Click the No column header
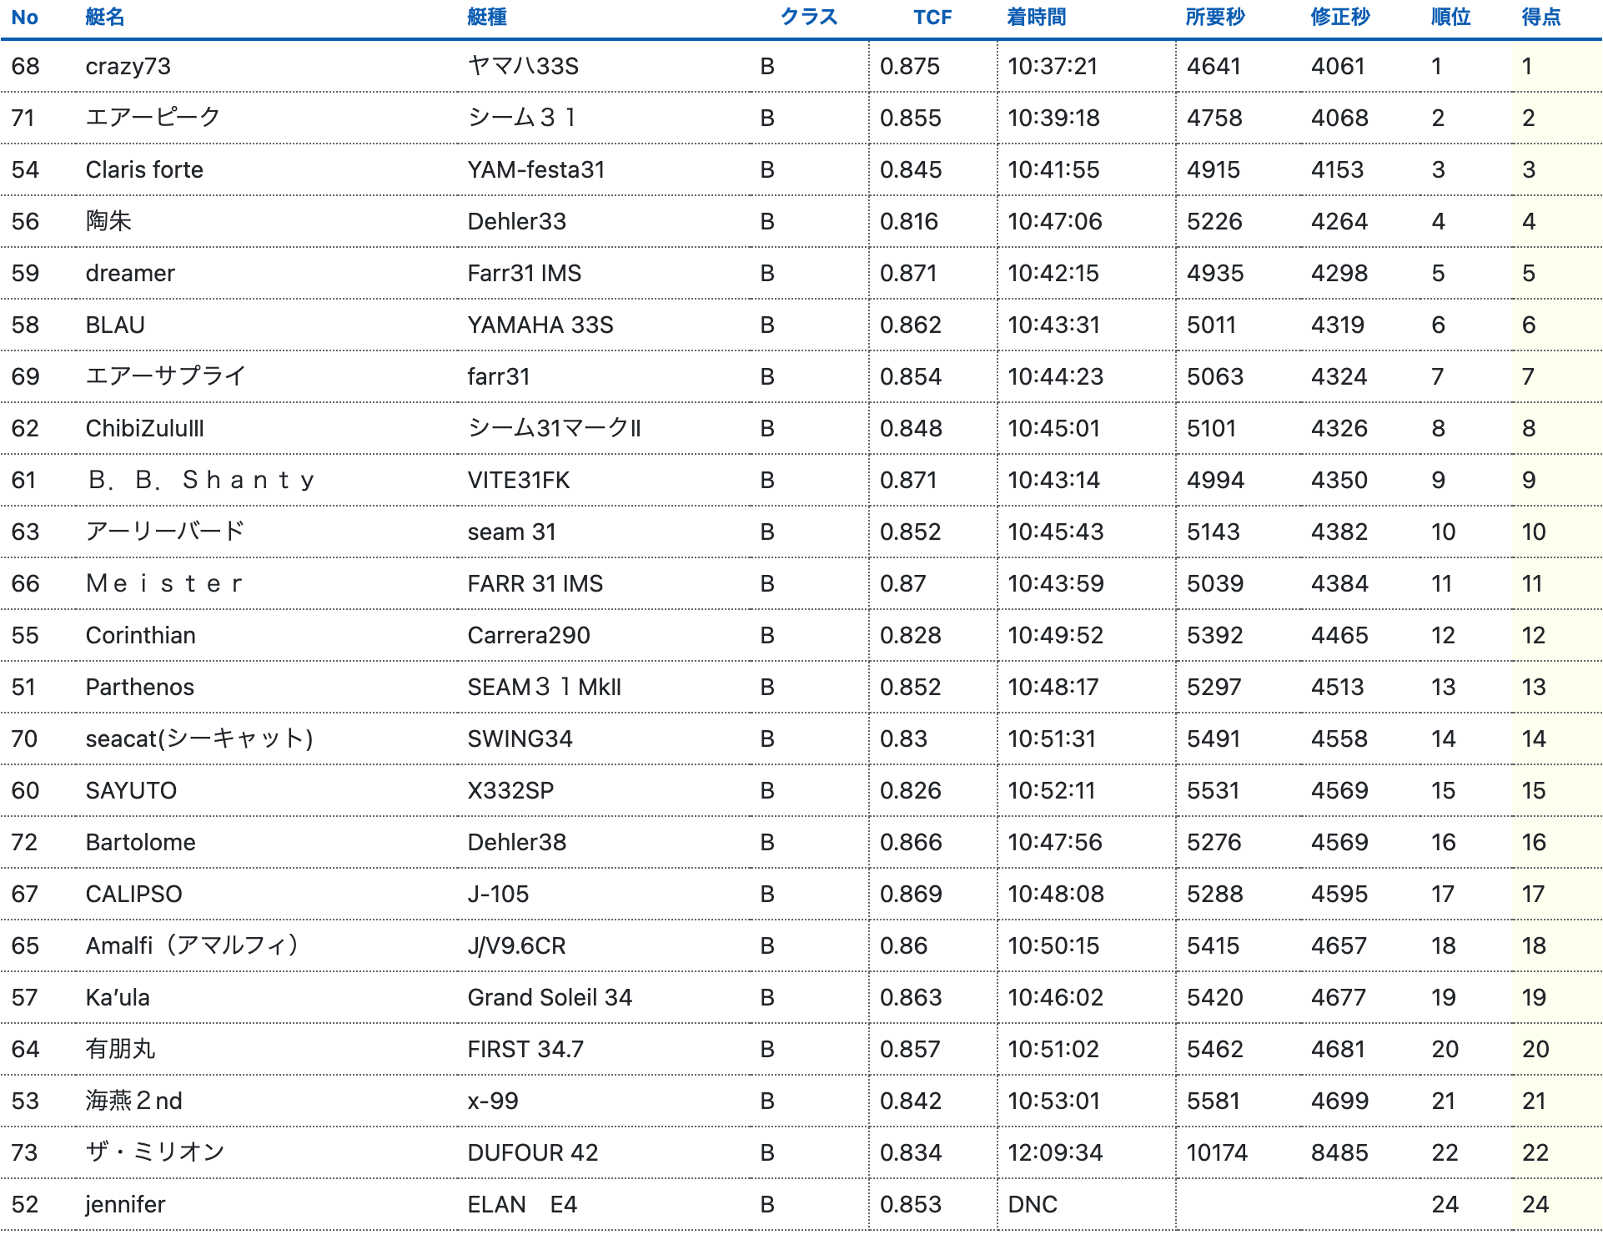Viewport: 1603px width, 1240px height. click(24, 17)
